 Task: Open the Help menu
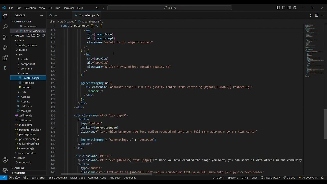(x=80, y=8)
